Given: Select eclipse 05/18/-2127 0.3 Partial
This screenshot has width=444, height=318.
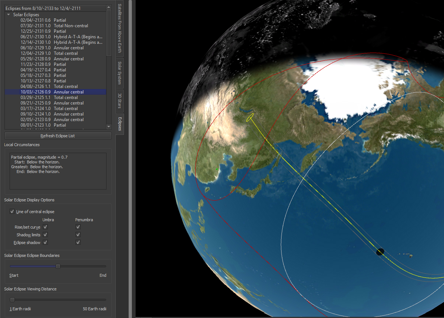Looking at the screenshot, I should [x=55, y=75].
